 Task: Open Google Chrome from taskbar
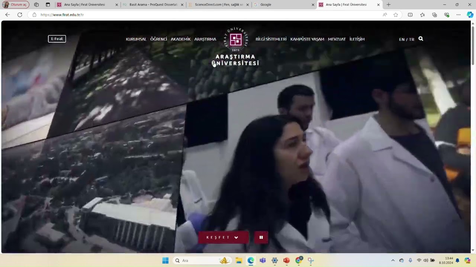tap(299, 260)
